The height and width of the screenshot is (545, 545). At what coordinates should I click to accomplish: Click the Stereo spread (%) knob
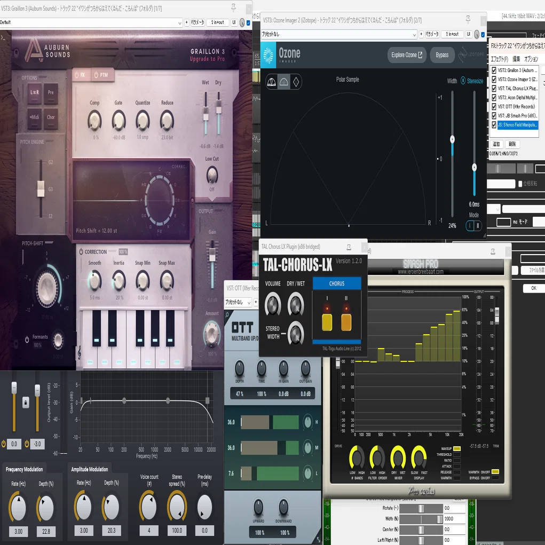pyautogui.click(x=177, y=506)
